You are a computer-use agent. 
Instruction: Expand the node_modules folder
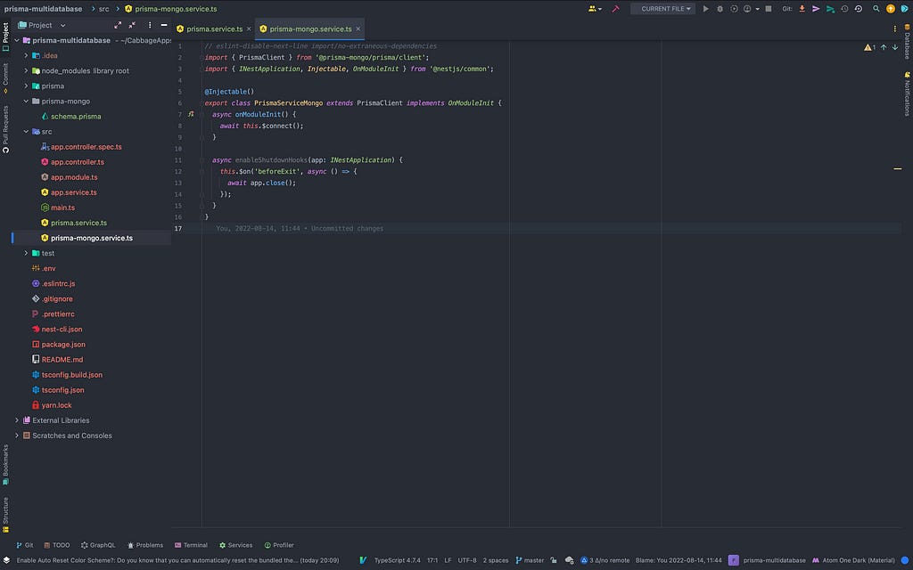pos(26,70)
